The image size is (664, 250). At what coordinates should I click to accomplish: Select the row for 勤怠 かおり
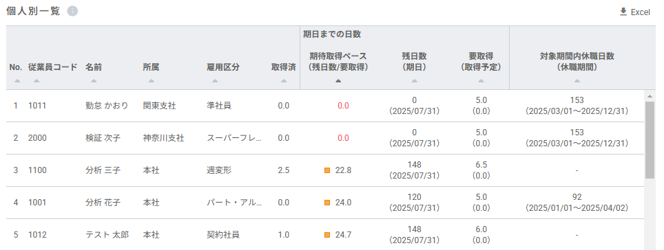pos(325,106)
